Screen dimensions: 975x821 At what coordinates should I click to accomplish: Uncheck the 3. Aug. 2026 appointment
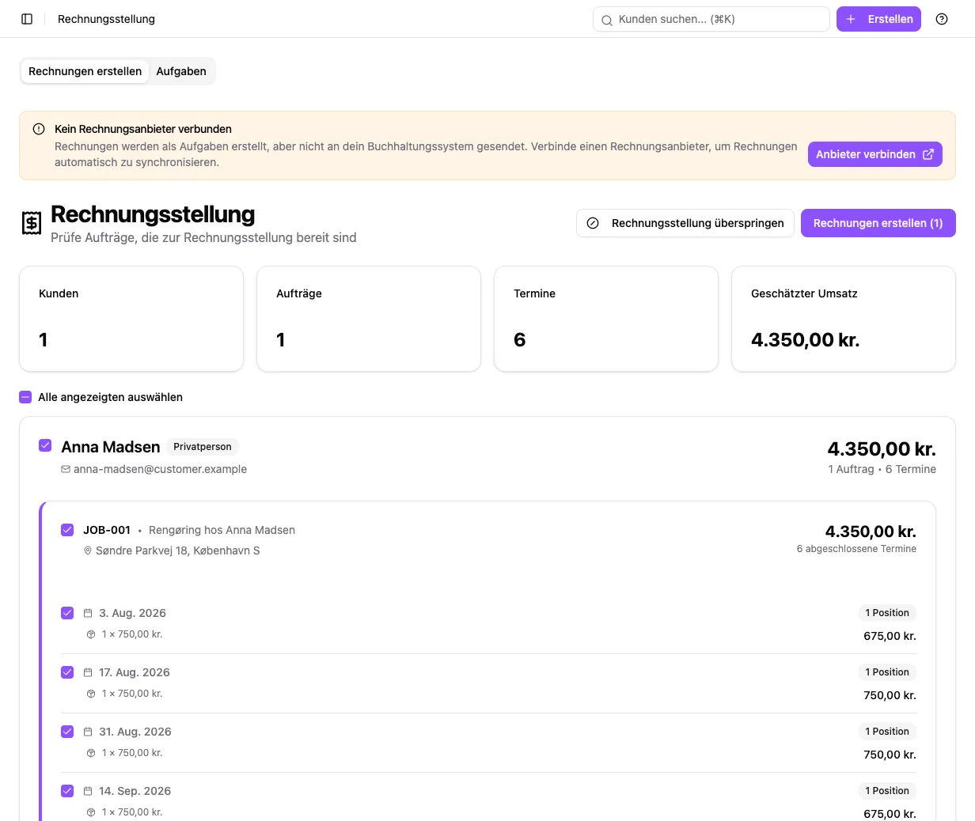coord(67,613)
